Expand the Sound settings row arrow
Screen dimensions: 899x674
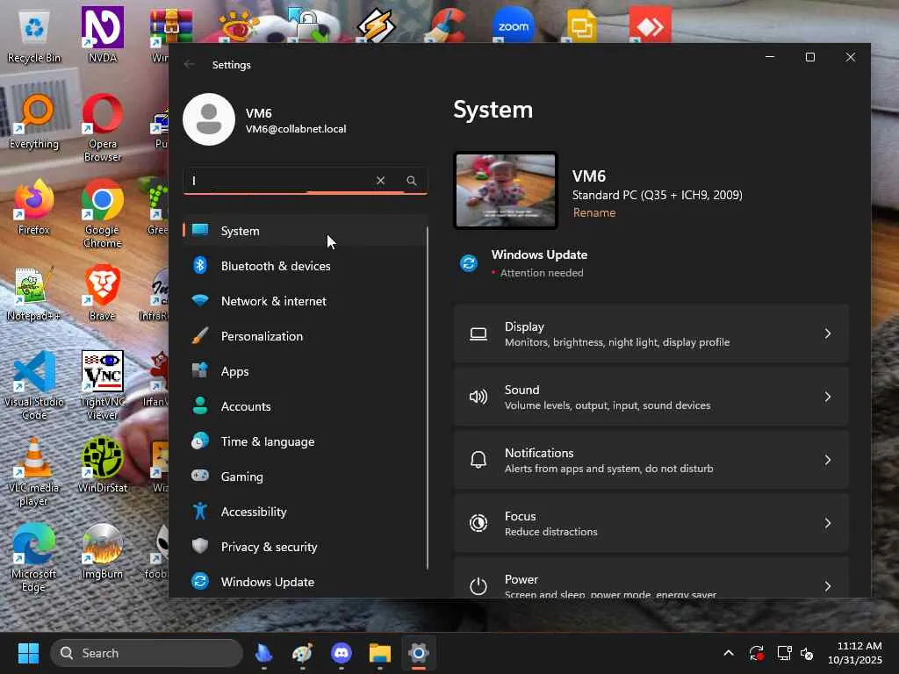pyautogui.click(x=827, y=397)
